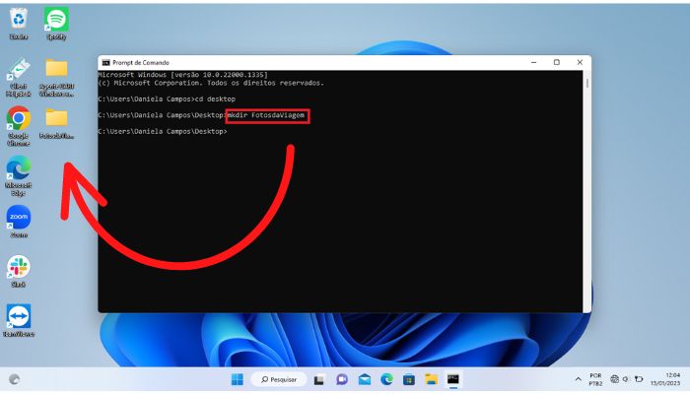This screenshot has width=690, height=394.
Task: Open File Explorer from the taskbar
Action: pos(432,379)
